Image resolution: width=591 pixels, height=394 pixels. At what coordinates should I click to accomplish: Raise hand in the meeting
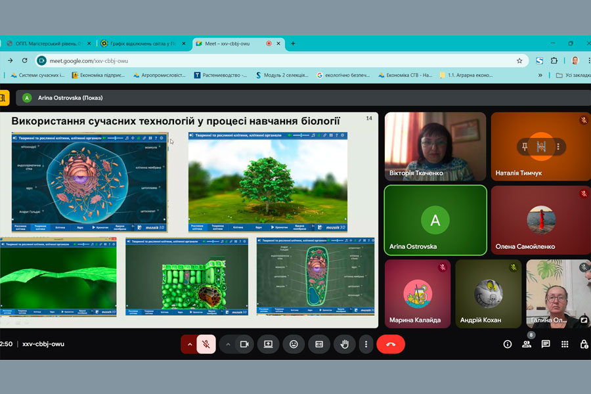tap(345, 344)
